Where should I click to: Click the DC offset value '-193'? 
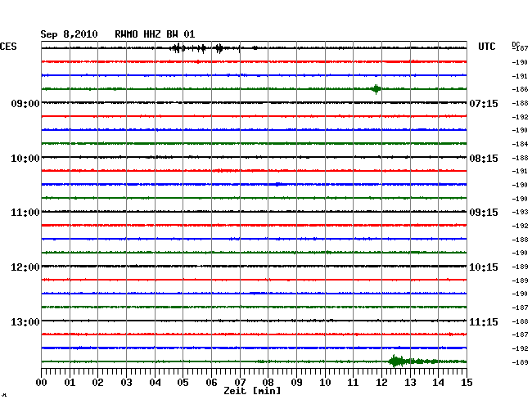pos(520,212)
